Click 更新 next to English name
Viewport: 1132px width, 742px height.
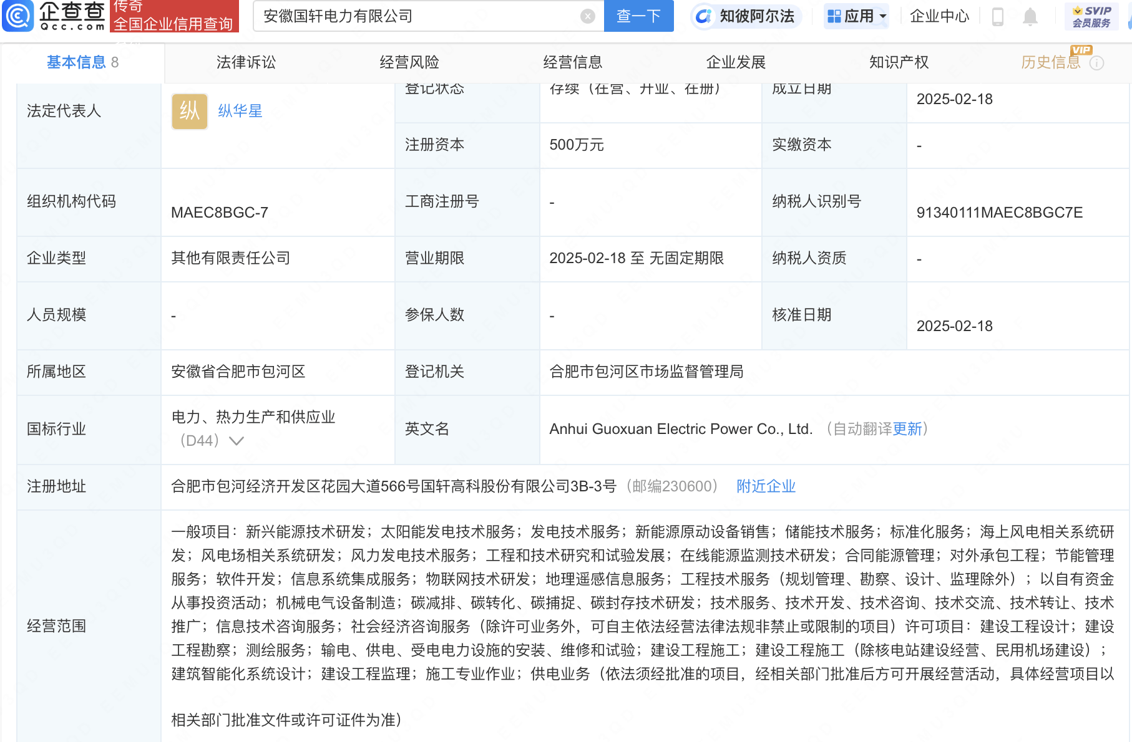tap(907, 429)
